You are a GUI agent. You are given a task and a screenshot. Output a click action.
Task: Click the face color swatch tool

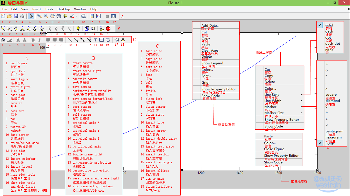point(3,40)
